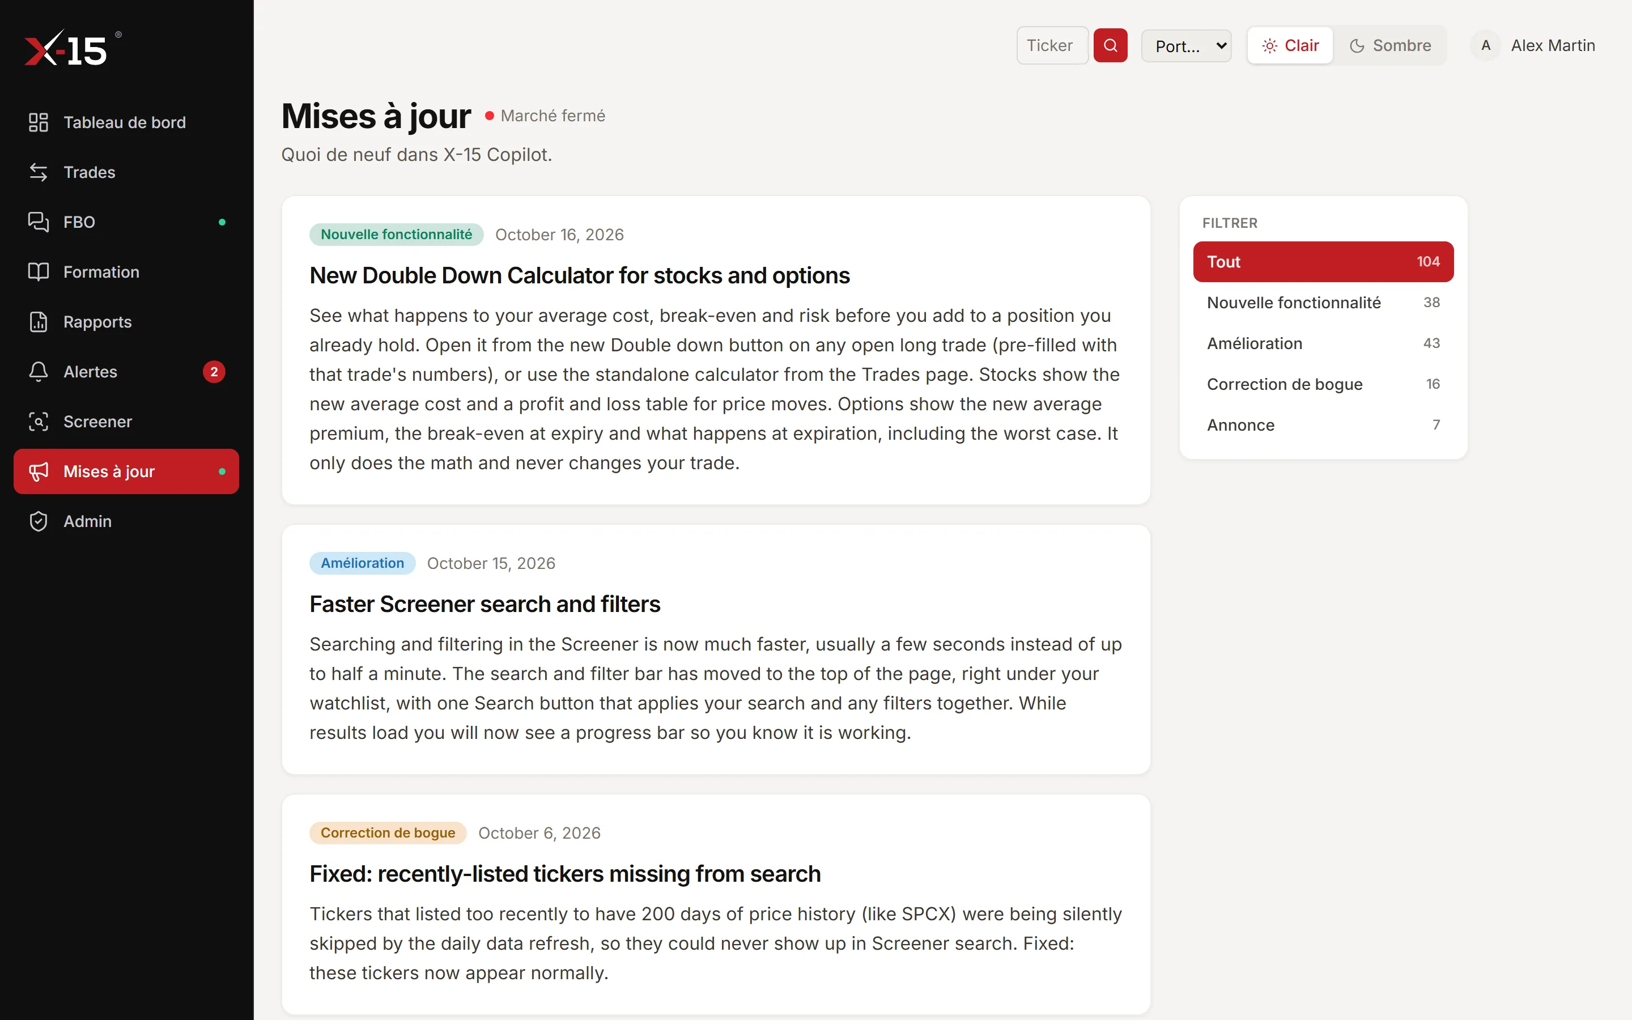This screenshot has width=1632, height=1020.
Task: Click the Screener scan icon
Action: coord(39,422)
